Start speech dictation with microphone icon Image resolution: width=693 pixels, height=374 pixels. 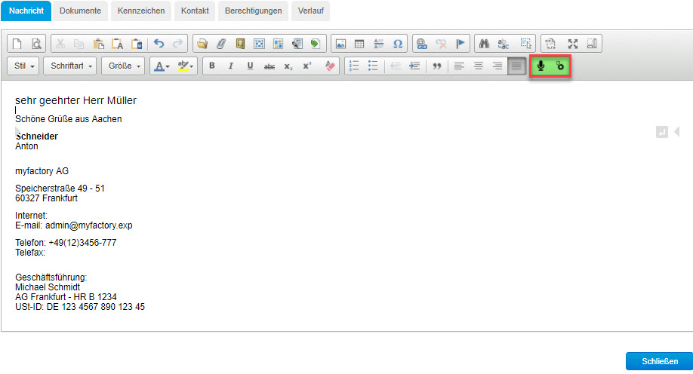(x=541, y=66)
